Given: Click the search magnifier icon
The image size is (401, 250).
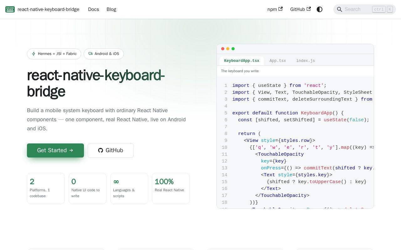Looking at the screenshot, I should pyautogui.click(x=339, y=9).
